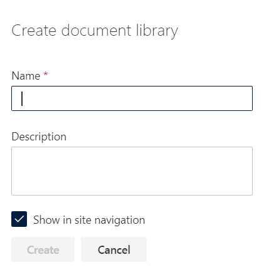Click the Name input field
This screenshot has height=277, width=264.
pyautogui.click(x=132, y=98)
